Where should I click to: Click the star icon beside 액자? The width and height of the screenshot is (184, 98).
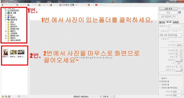[173, 63]
